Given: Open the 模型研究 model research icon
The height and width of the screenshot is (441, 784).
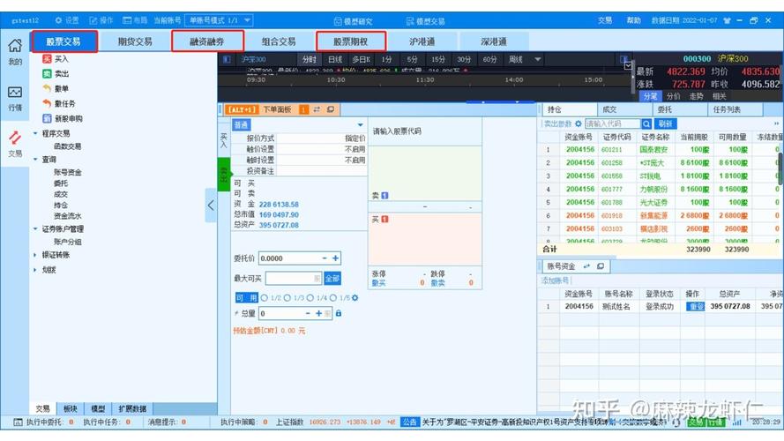Looking at the screenshot, I should pyautogui.click(x=338, y=21).
